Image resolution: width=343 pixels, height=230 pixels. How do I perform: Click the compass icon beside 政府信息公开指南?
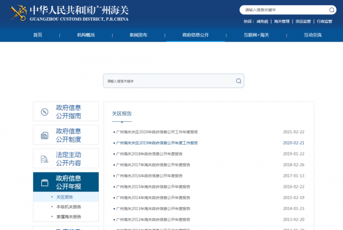[x=44, y=112]
